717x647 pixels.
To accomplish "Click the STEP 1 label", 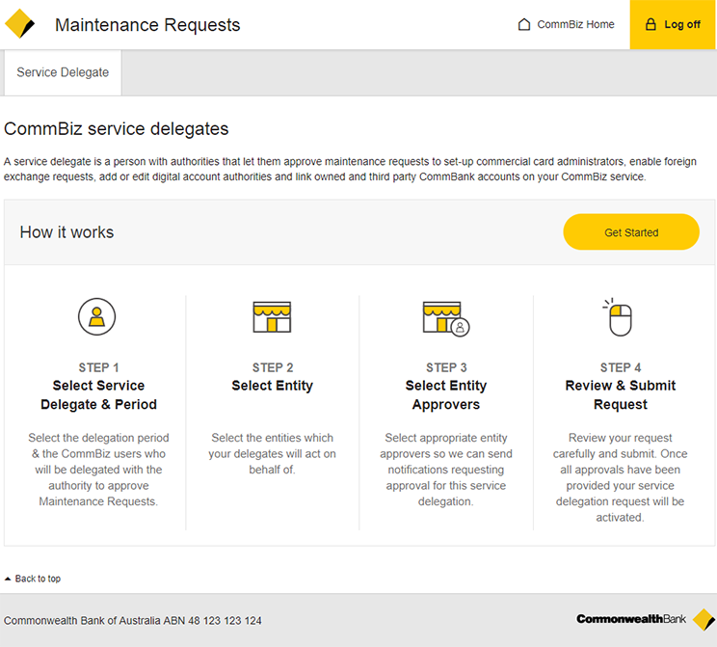I will 98,367.
